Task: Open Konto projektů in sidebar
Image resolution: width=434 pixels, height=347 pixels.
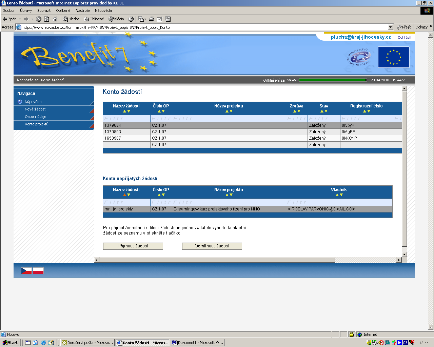Action: pos(37,124)
